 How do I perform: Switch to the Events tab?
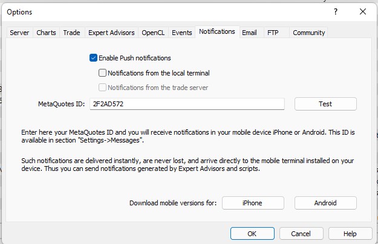point(182,33)
